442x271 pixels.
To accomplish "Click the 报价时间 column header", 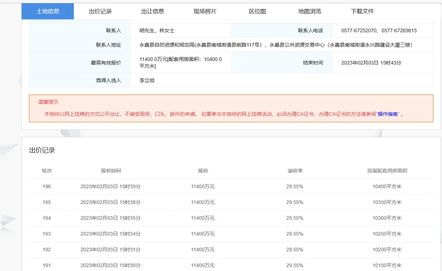I will point(111,171).
